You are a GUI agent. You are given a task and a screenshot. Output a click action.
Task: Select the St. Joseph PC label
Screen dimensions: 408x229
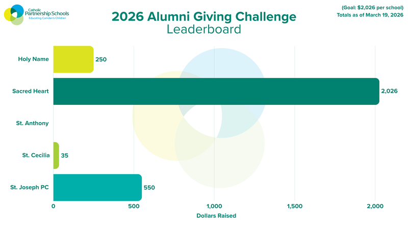pos(30,187)
